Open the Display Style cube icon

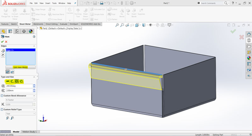click(x=144, y=25)
